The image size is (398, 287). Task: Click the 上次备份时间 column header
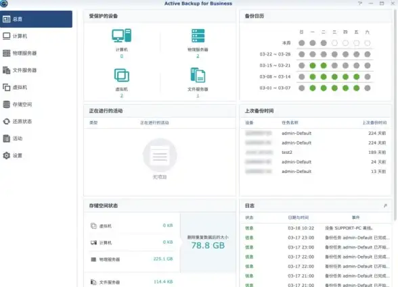pyautogui.click(x=374, y=123)
